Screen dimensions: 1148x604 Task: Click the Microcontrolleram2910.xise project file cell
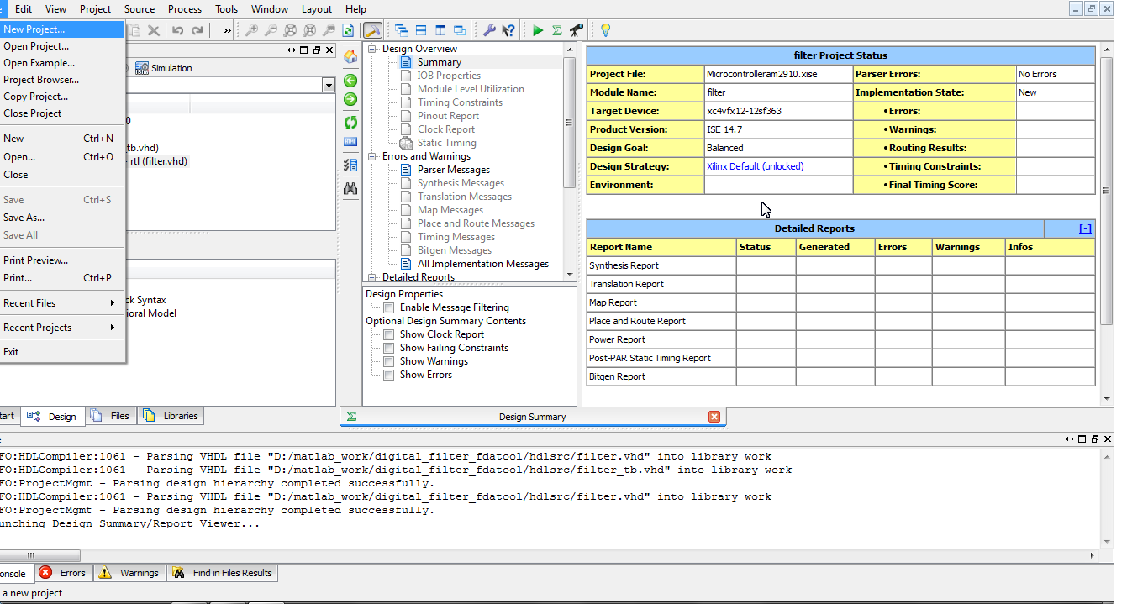(778, 74)
